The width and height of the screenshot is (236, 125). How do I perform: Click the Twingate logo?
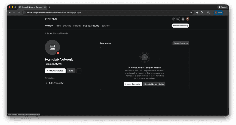point(51,19)
